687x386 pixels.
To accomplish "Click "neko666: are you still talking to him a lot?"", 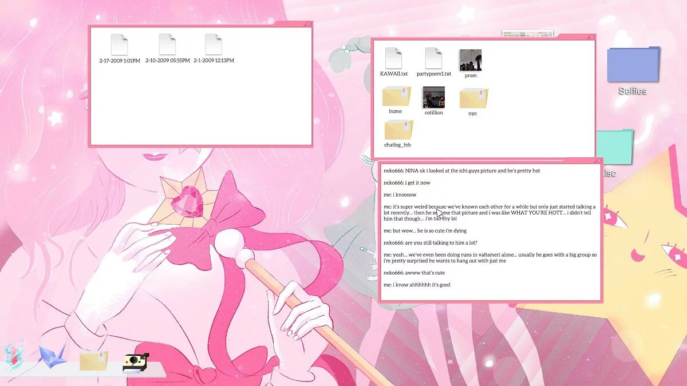I will [430, 242].
